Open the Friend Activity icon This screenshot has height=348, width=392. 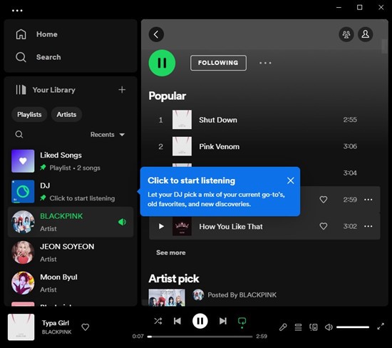pos(346,34)
